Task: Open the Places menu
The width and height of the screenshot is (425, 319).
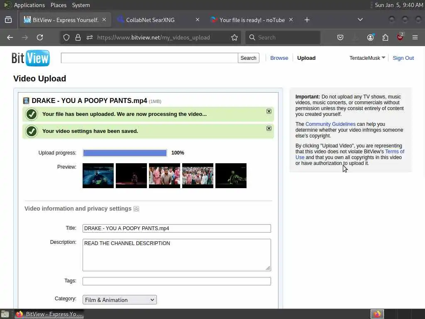Action: [58, 5]
